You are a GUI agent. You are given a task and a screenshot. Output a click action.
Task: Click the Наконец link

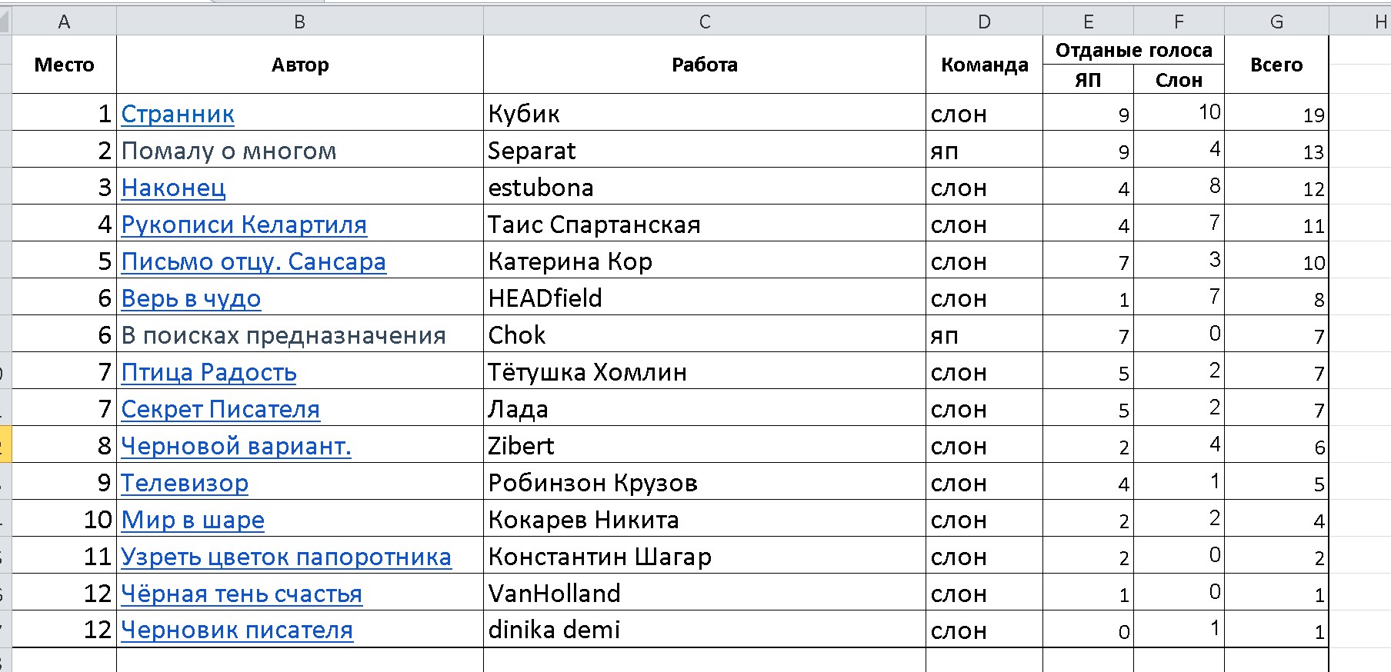pos(173,188)
